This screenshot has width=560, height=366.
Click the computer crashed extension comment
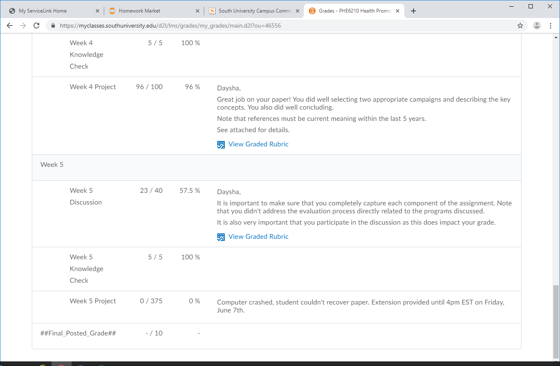coord(361,306)
